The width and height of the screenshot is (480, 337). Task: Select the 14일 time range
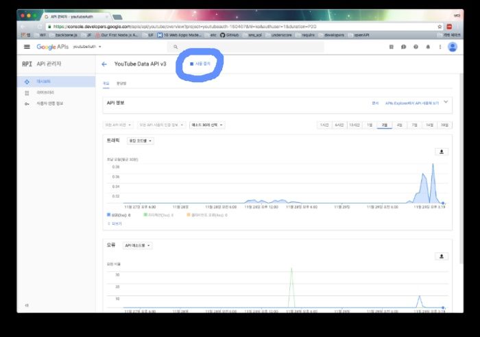click(429, 125)
